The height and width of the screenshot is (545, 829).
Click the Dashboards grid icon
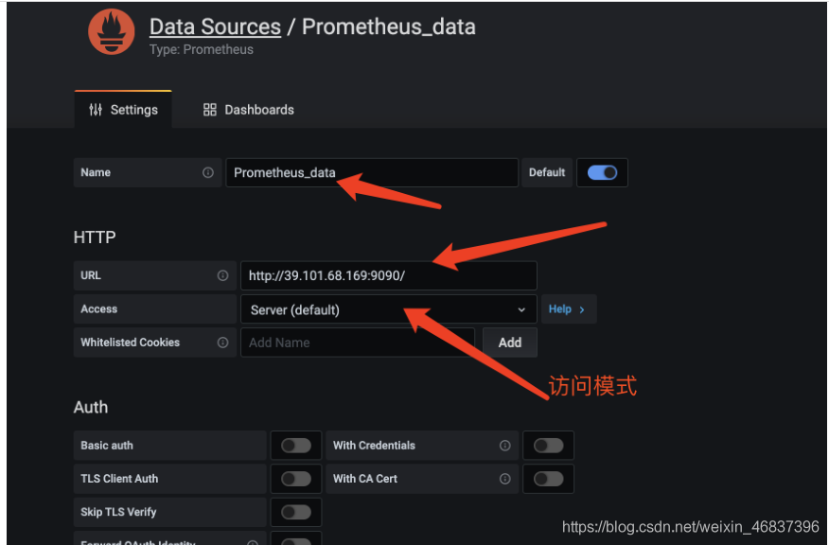click(209, 110)
